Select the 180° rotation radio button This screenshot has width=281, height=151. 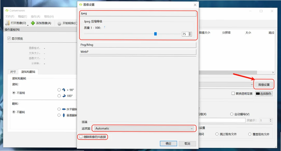59,96
